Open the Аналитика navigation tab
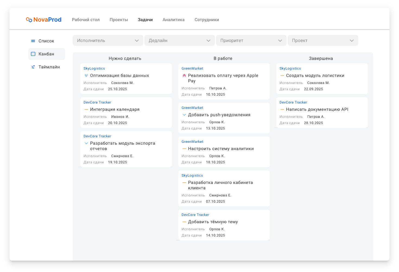 [x=173, y=20]
